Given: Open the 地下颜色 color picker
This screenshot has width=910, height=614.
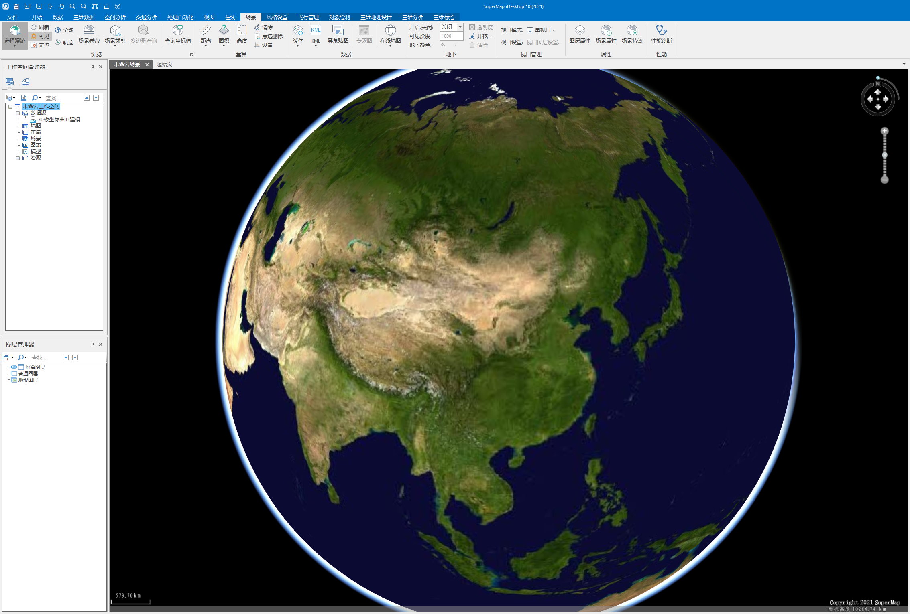Looking at the screenshot, I should [x=455, y=45].
